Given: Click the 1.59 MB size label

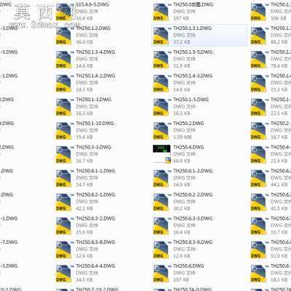Looking at the screenshot, I should [x=183, y=137].
